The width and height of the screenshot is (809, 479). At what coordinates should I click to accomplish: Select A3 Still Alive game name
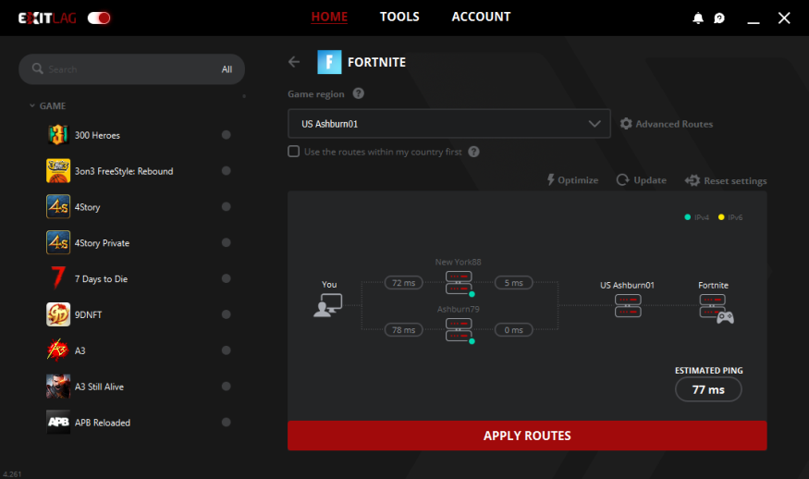coord(99,387)
